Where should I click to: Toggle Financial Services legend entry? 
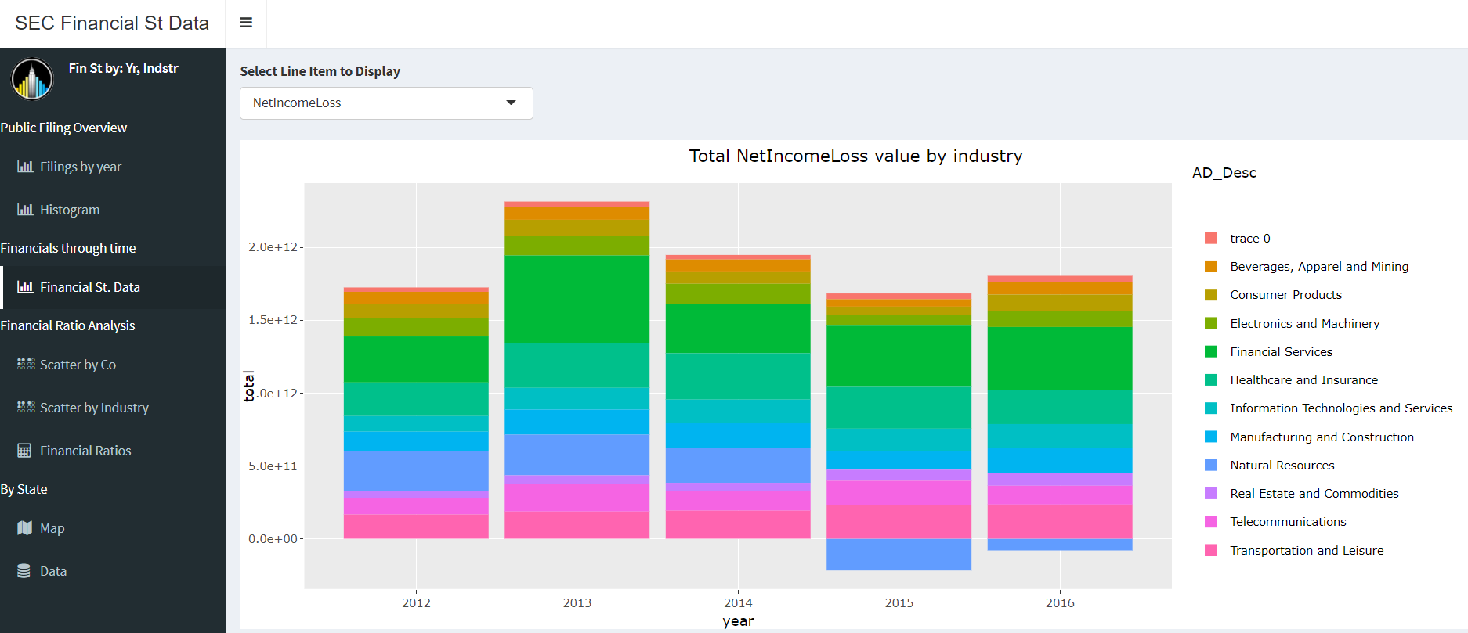coord(1281,352)
